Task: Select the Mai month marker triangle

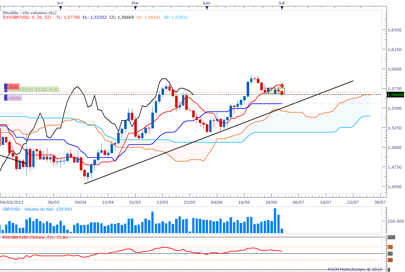Action: click(135, 8)
